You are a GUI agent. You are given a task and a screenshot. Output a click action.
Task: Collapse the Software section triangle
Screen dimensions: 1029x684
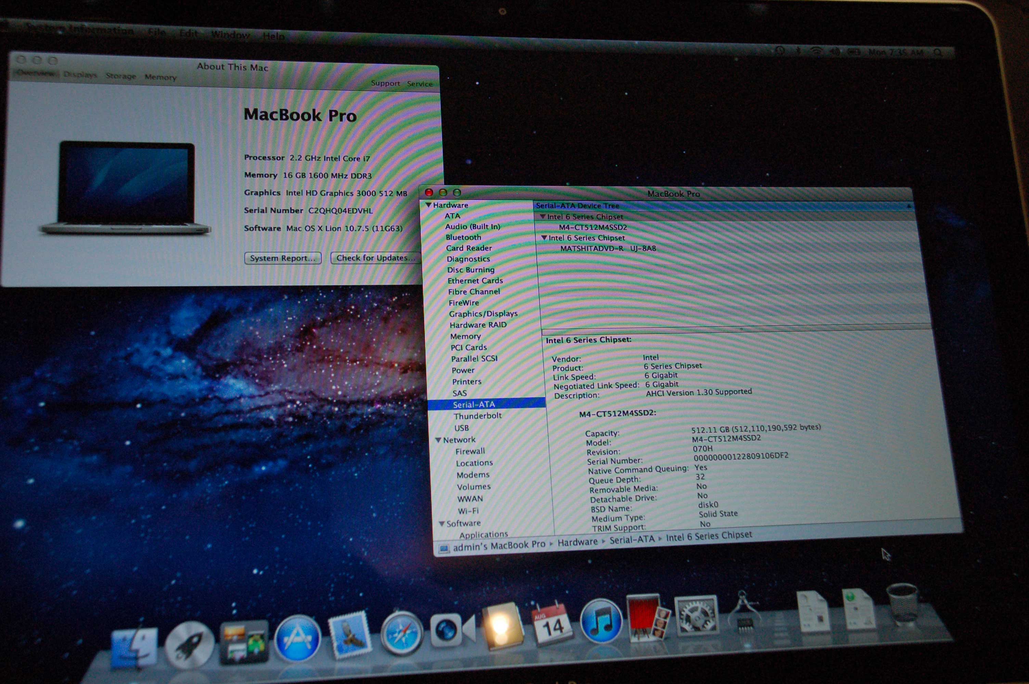[441, 524]
